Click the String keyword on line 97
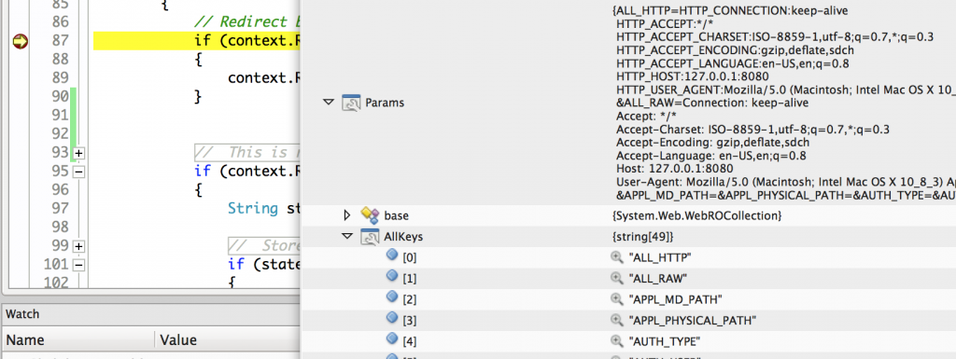 pyautogui.click(x=253, y=208)
